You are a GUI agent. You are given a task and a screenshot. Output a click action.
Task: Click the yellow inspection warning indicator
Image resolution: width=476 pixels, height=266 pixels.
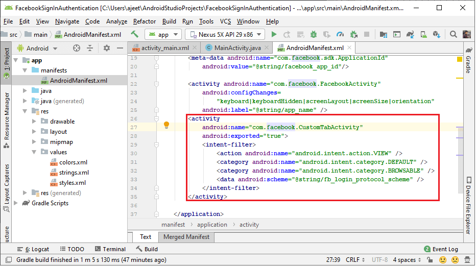pos(460,59)
